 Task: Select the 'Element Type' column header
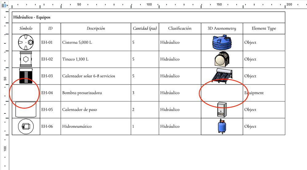click(x=264, y=28)
